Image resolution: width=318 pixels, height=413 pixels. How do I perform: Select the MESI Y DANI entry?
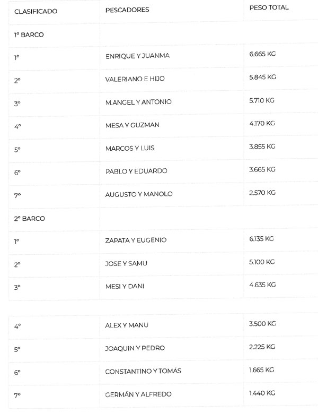(125, 287)
